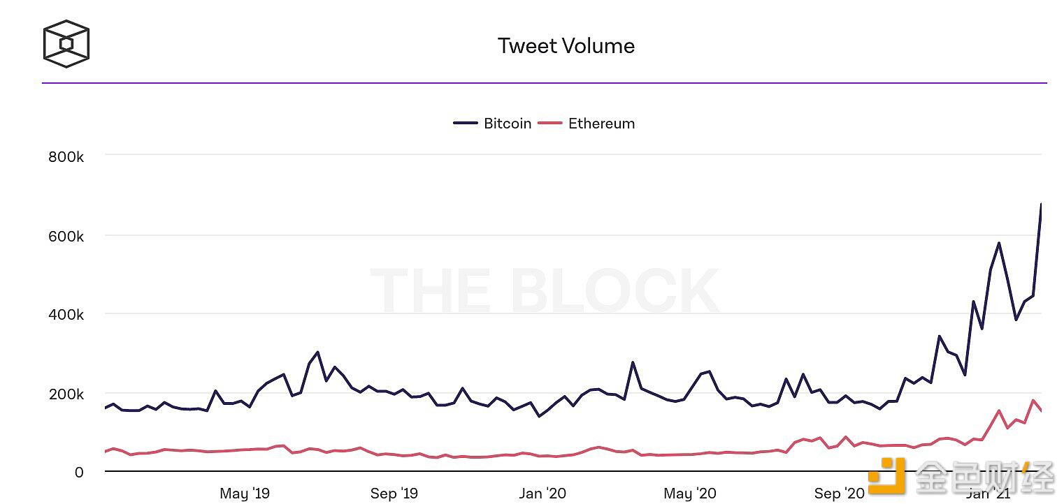The height and width of the screenshot is (504, 1064).
Task: Click the 0 y-axis baseline label
Action: coord(79,473)
